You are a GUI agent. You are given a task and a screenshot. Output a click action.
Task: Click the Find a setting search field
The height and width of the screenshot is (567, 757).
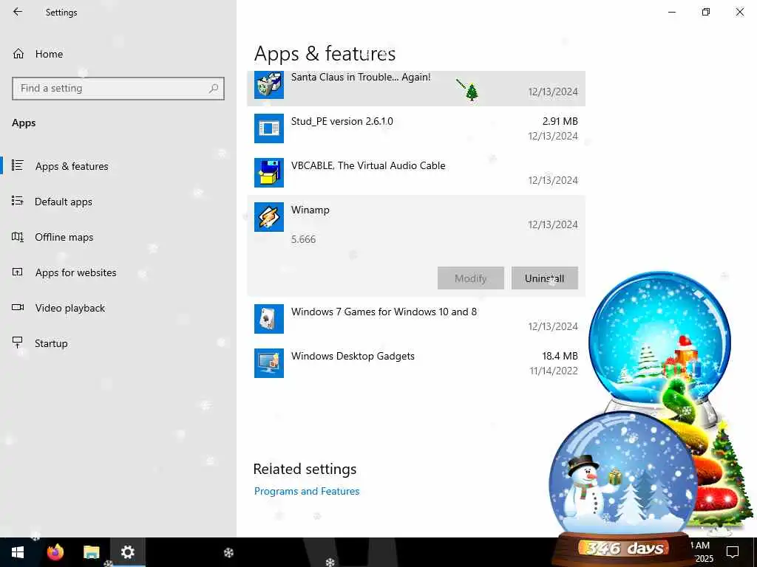[118, 89]
